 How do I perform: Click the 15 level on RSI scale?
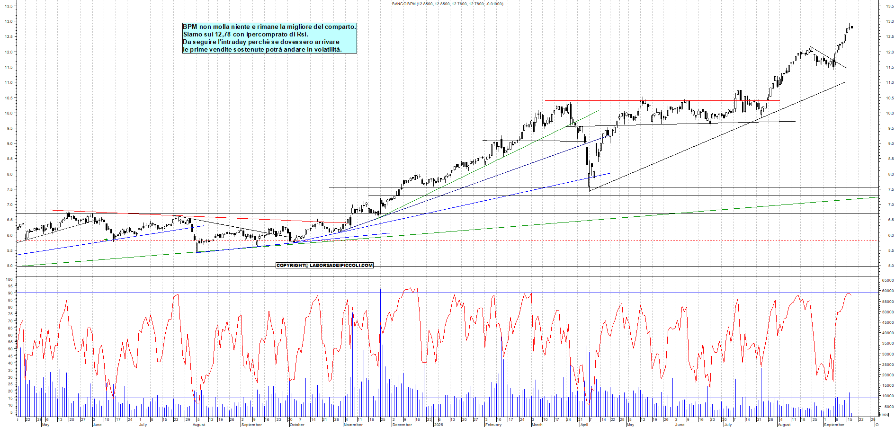point(10,398)
